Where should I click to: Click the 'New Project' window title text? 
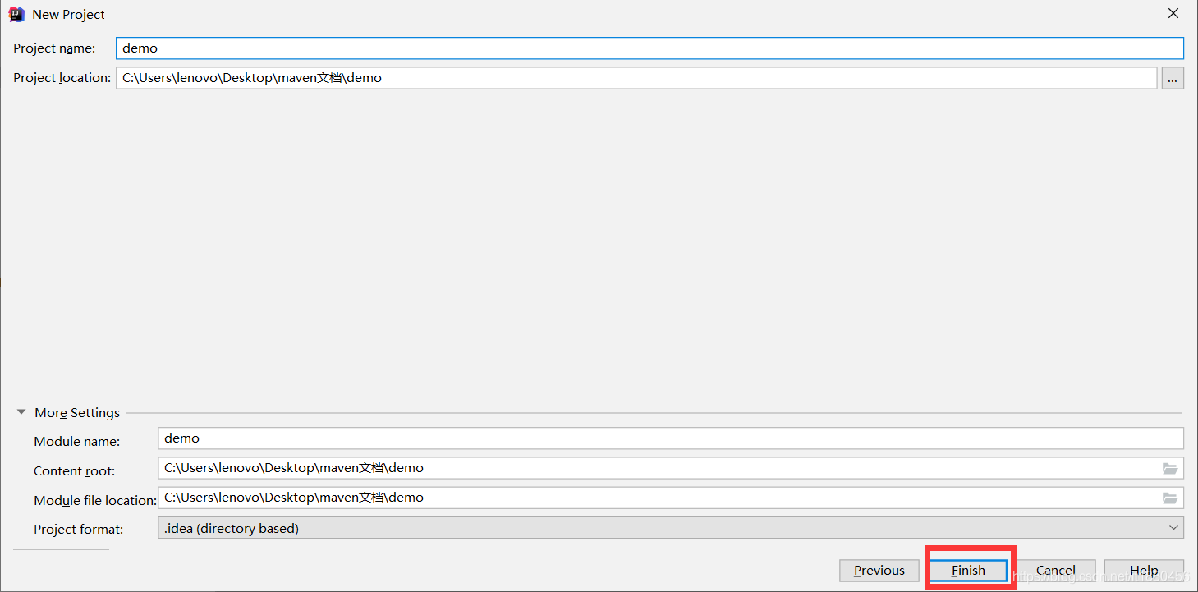[69, 15]
